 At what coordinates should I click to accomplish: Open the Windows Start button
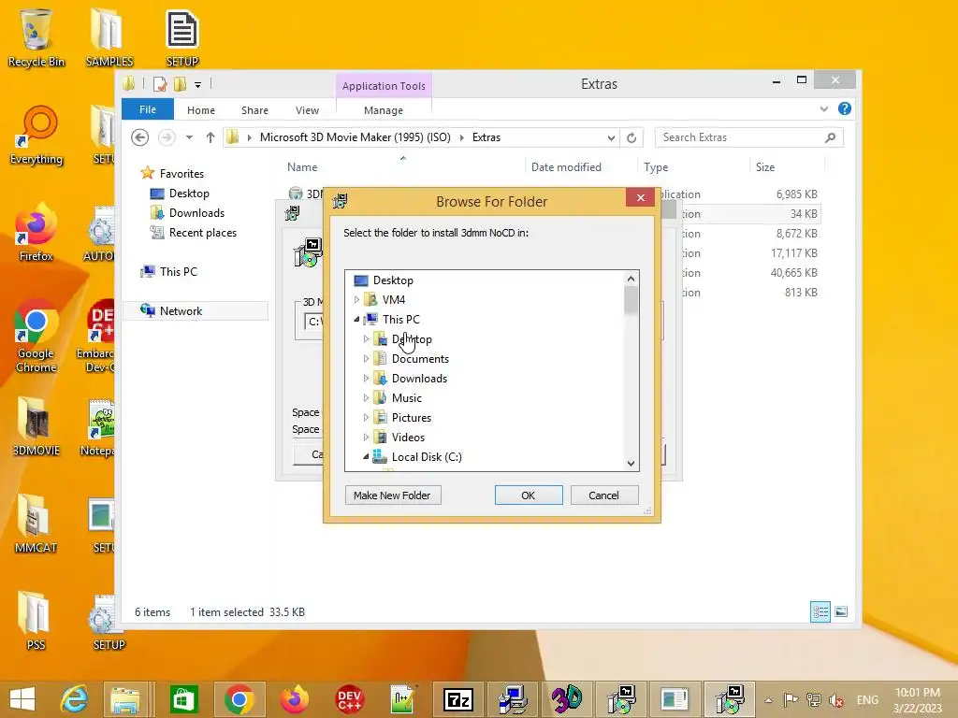pos(22,699)
